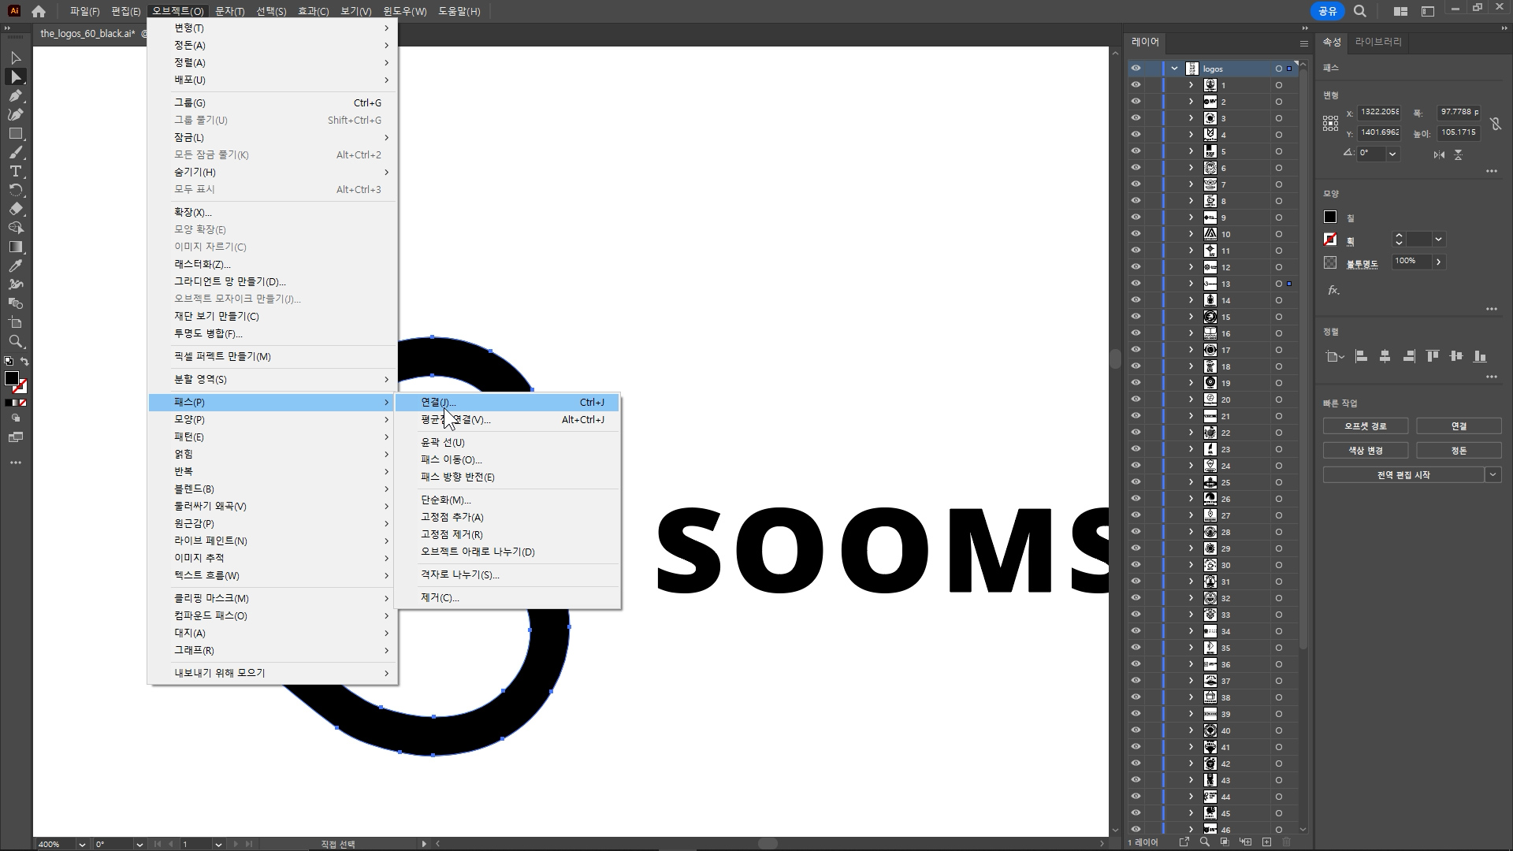Select the Eraser tool
The height and width of the screenshot is (851, 1513).
point(15,209)
